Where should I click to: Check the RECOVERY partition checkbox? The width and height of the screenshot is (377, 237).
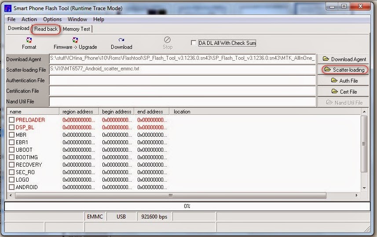click(11, 164)
